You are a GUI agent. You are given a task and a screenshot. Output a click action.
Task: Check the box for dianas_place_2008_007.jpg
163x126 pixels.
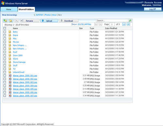tap(5, 96)
